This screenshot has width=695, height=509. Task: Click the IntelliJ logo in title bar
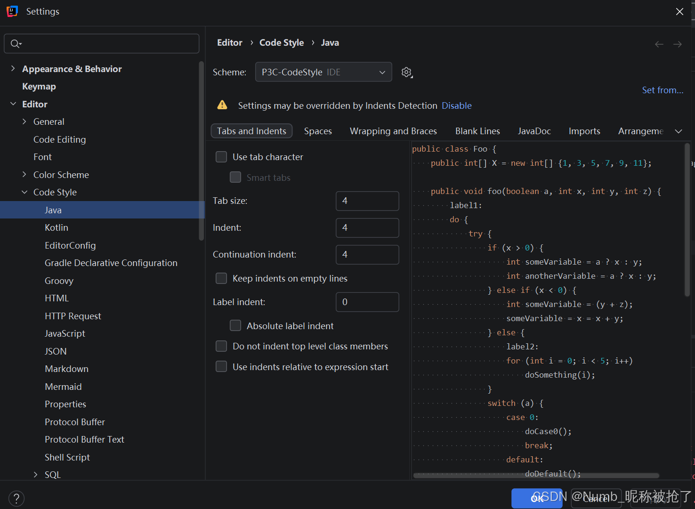click(12, 11)
